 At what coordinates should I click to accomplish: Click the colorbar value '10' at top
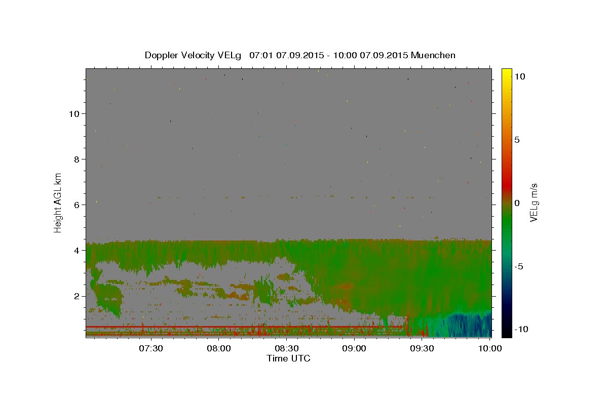click(520, 76)
